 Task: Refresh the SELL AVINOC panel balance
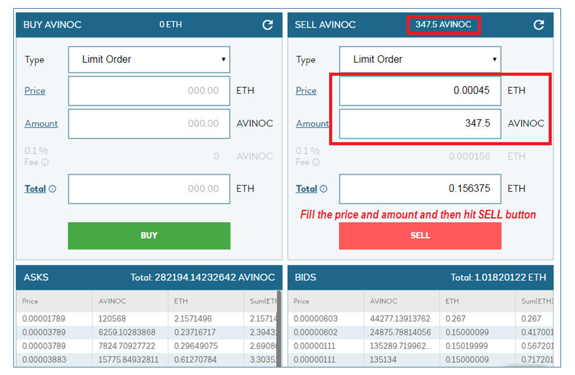[x=539, y=25]
